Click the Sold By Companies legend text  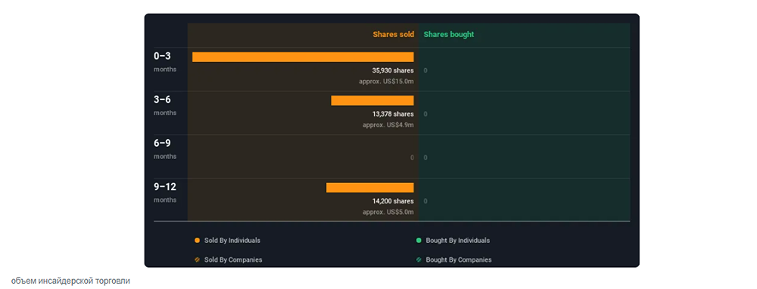pyautogui.click(x=233, y=259)
